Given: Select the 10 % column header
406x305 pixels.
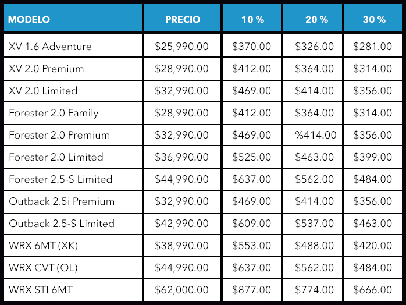Looking at the screenshot, I should (x=252, y=18).
